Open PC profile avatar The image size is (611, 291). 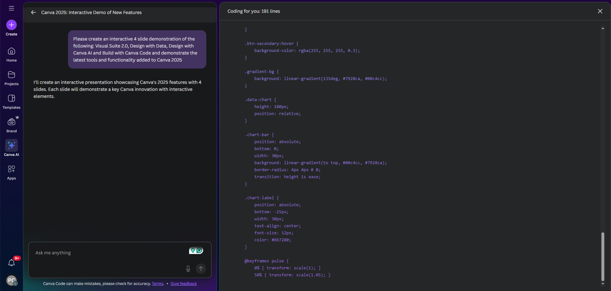(11, 280)
